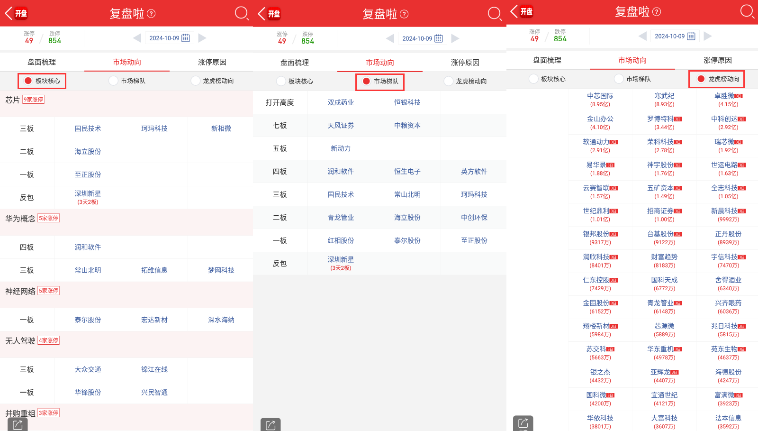The width and height of the screenshot is (758, 431).
Task: Tap share icon at bottom of left panel
Action: coord(18,425)
